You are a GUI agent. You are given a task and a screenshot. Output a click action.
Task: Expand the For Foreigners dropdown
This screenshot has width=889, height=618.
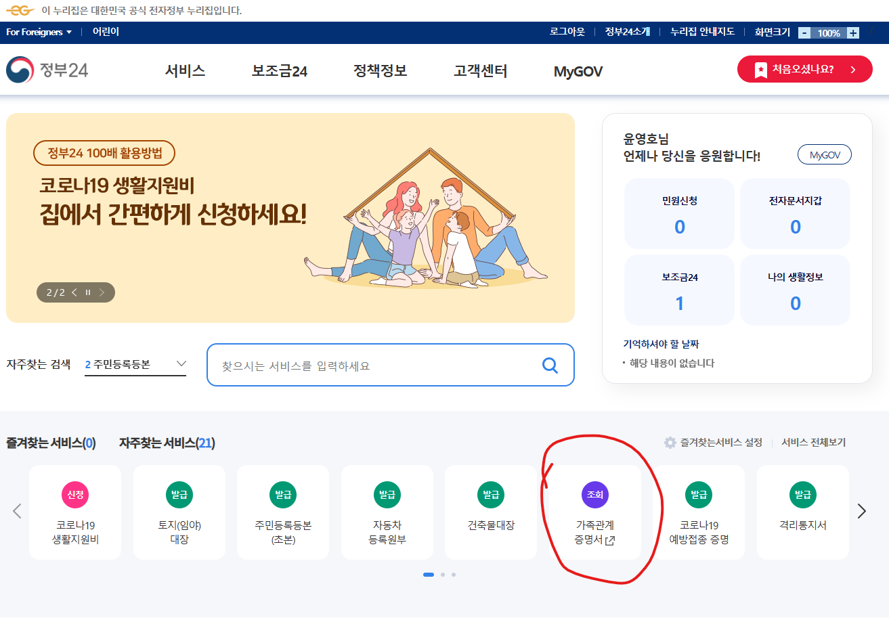point(39,32)
